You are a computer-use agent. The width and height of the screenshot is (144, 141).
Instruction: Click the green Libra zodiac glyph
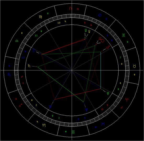[17, 41]
